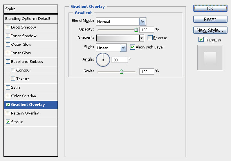Disable the Stroke effect checkbox
Screen dimensions: 231x161
click(8, 122)
